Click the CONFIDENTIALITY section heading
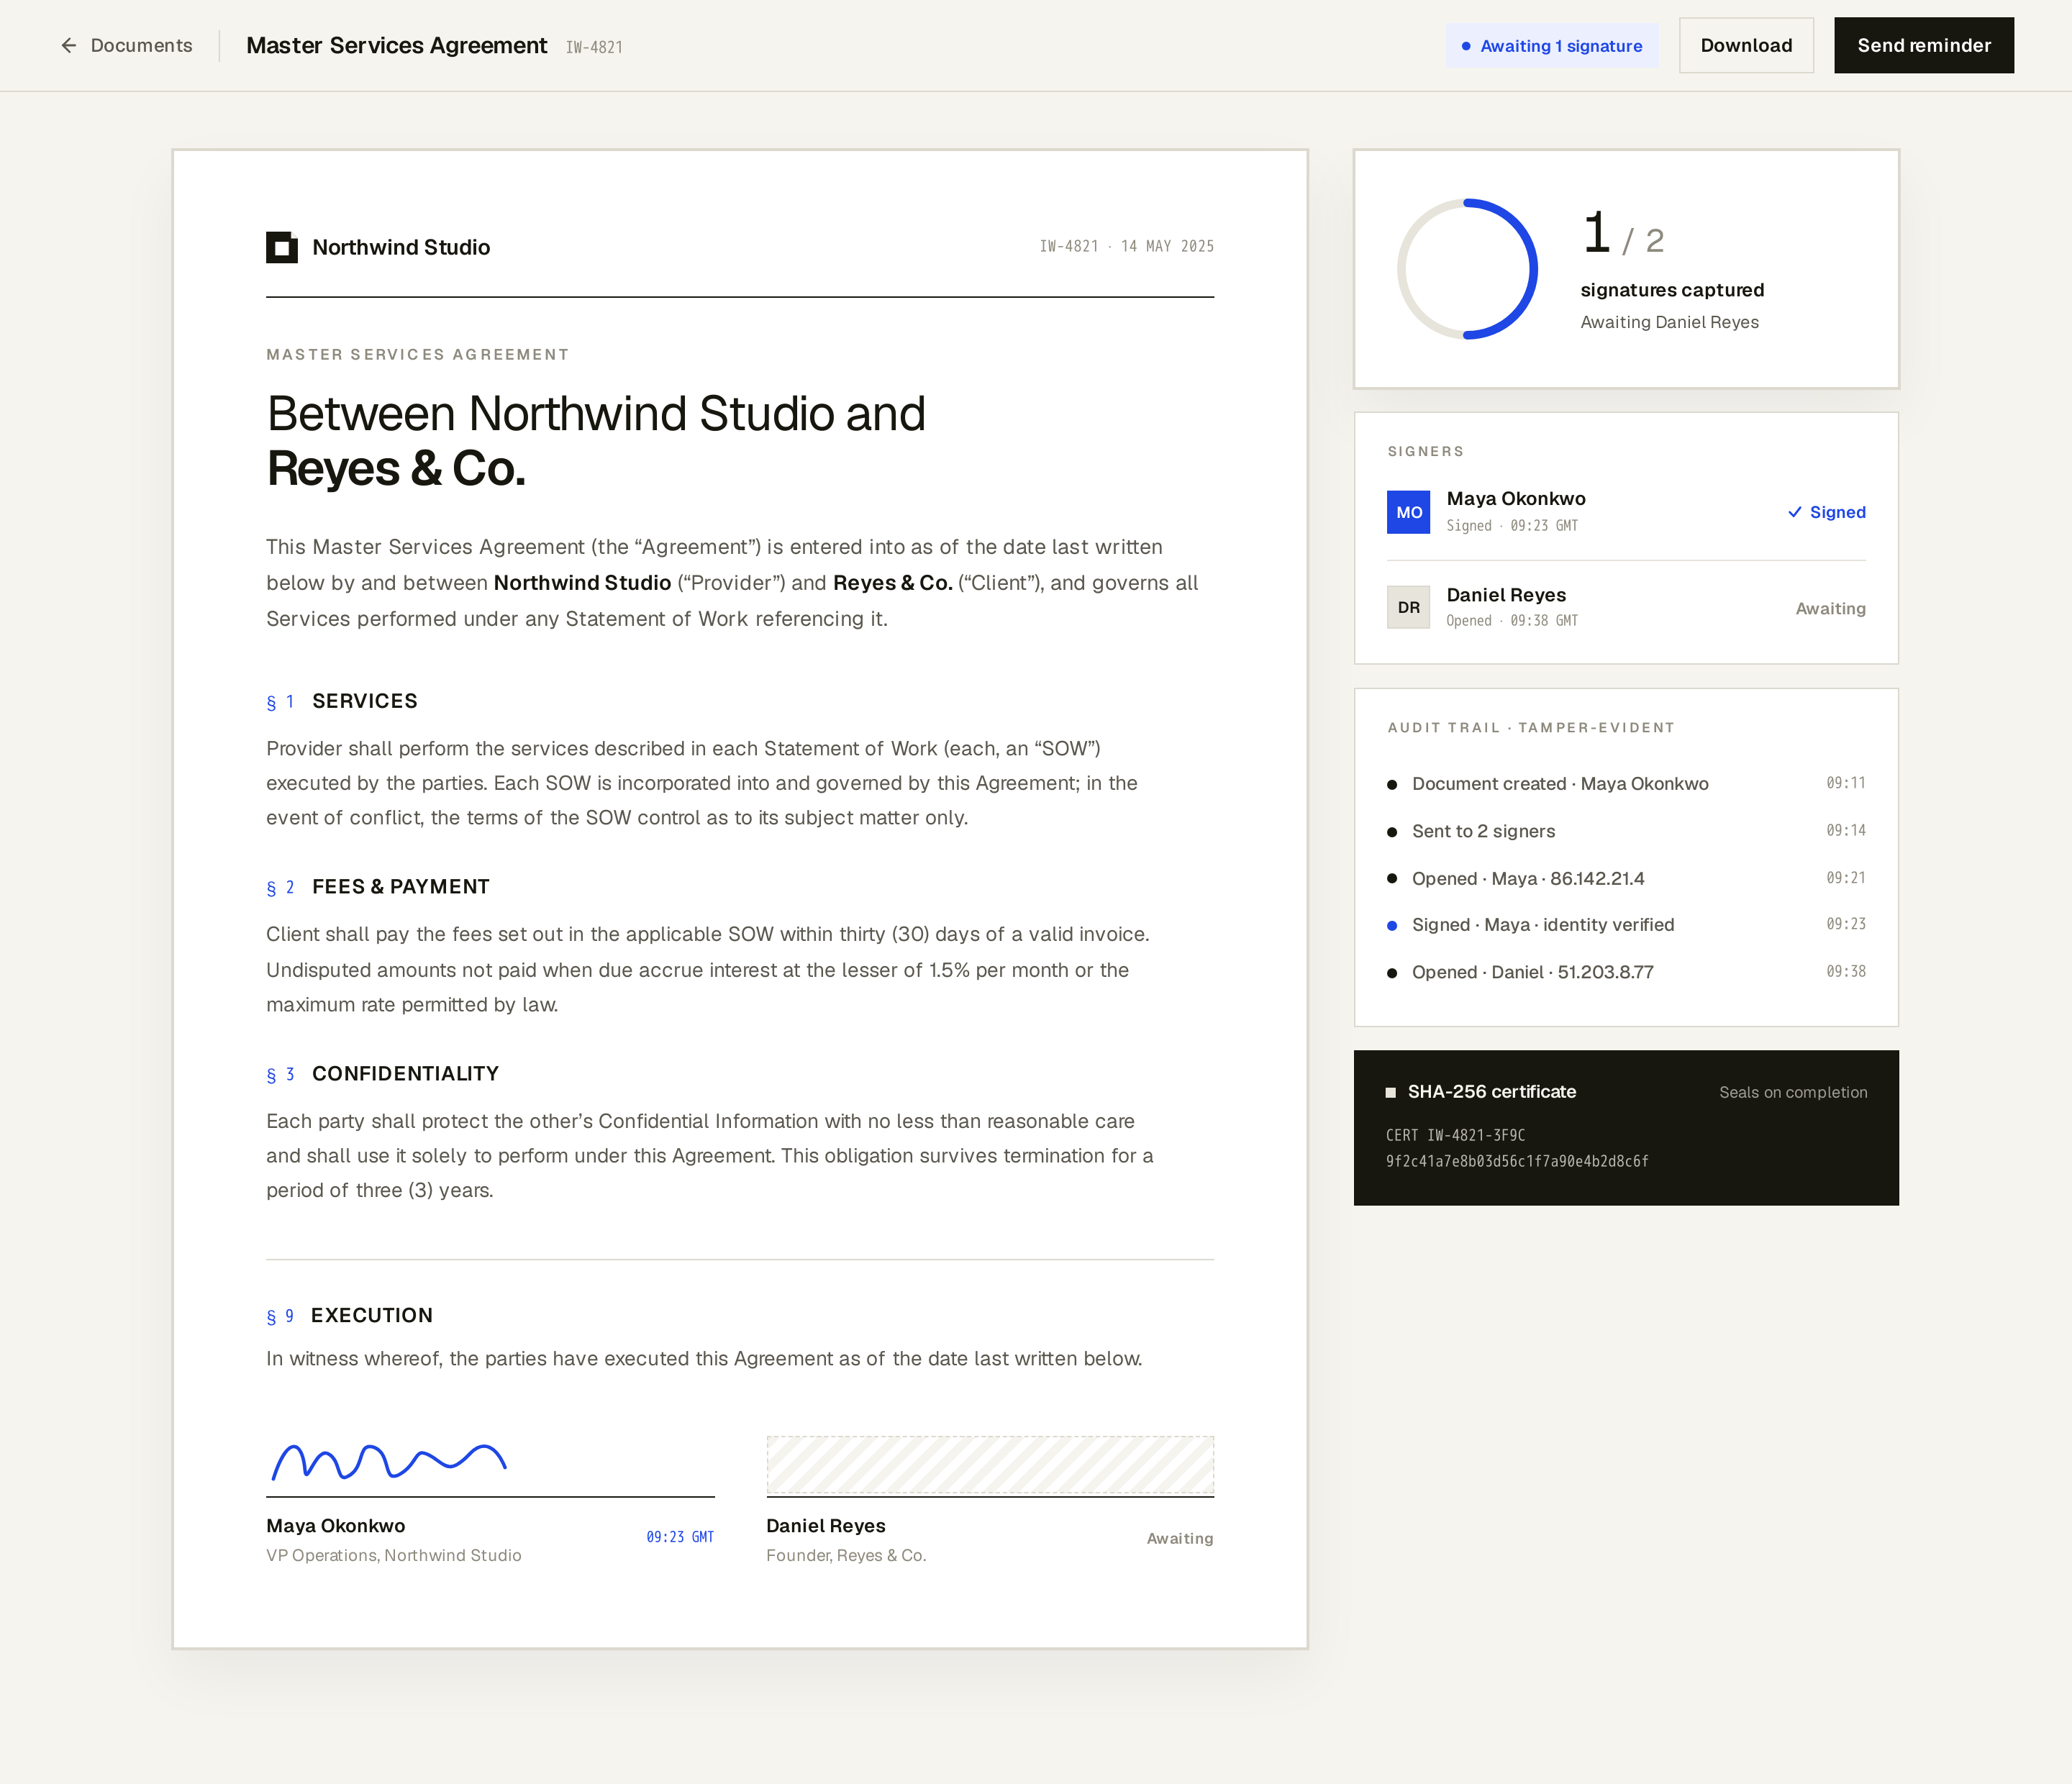 click(x=405, y=1074)
